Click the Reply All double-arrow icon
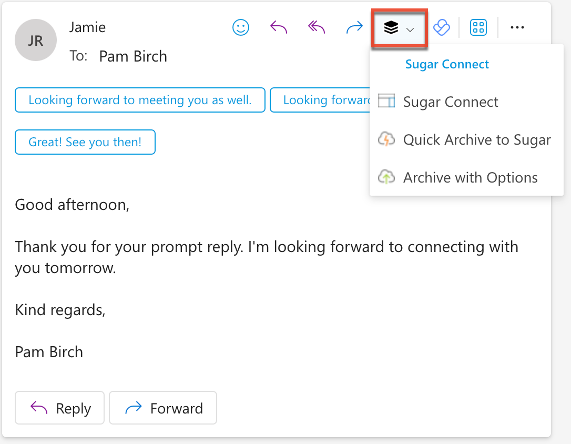This screenshot has height=444, width=571. pos(317,28)
